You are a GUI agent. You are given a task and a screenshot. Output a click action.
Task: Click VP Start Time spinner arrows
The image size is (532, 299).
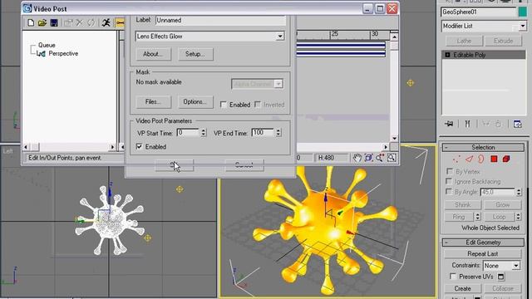tap(204, 133)
